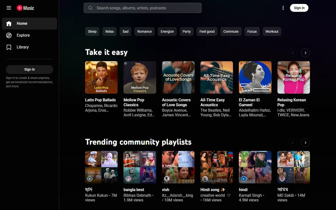Click the top-right Sign in button
This screenshot has height=210, width=336.
[299, 8]
